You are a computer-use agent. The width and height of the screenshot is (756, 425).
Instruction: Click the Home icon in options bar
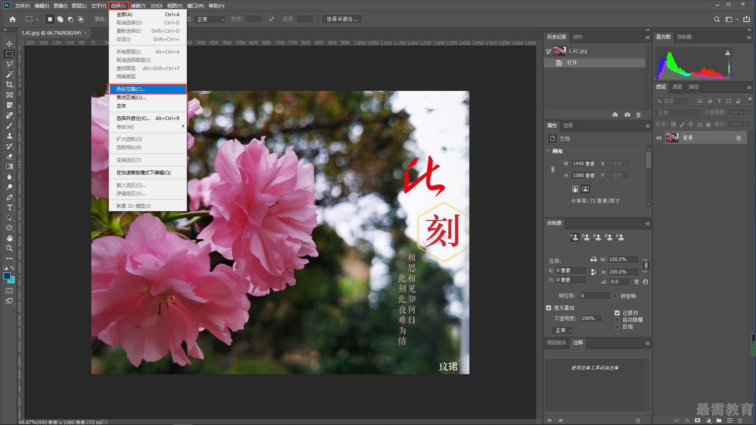point(13,19)
